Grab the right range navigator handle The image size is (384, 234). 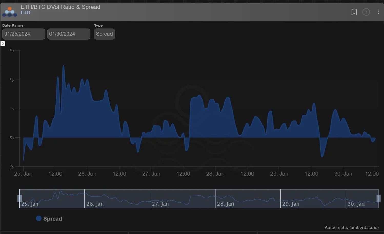click(x=378, y=198)
